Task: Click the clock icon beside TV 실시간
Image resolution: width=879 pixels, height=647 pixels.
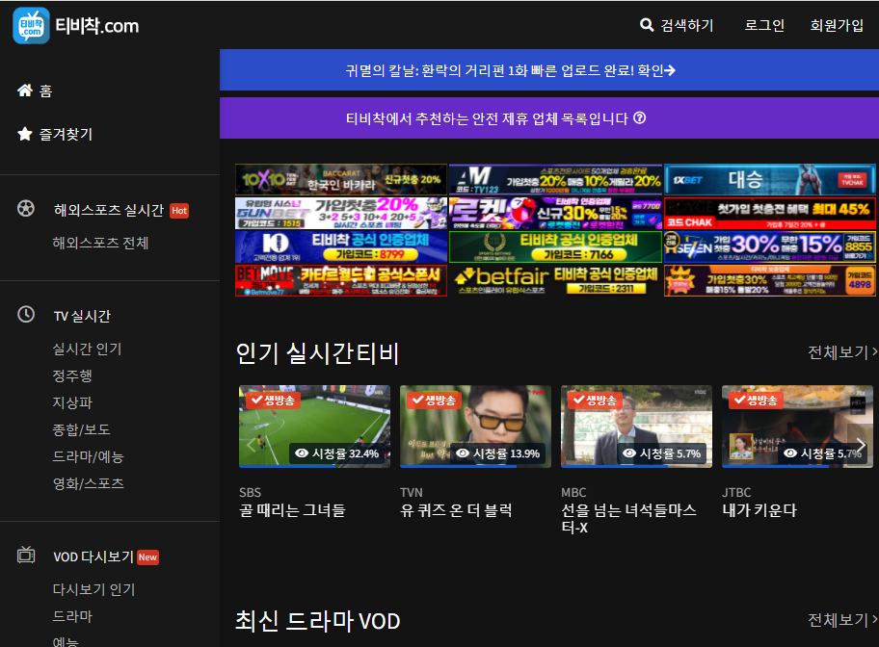Action: click(26, 314)
